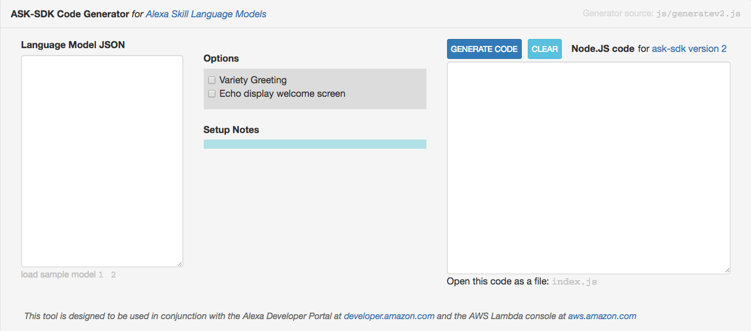Go to the aws.amazon.com link
Viewport: 751px width, 331px height.
point(602,316)
